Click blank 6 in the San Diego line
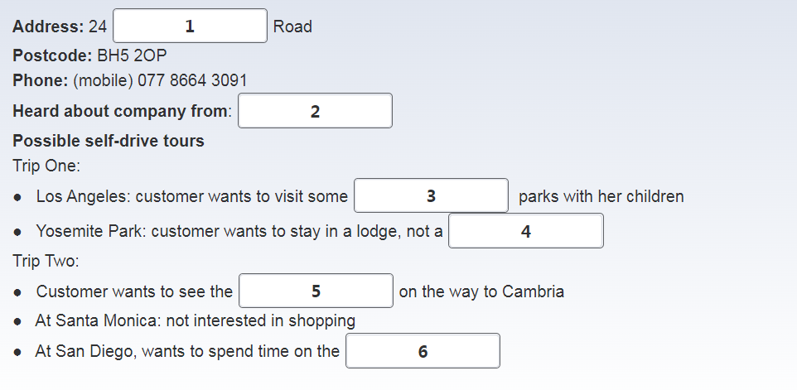 [x=423, y=351]
